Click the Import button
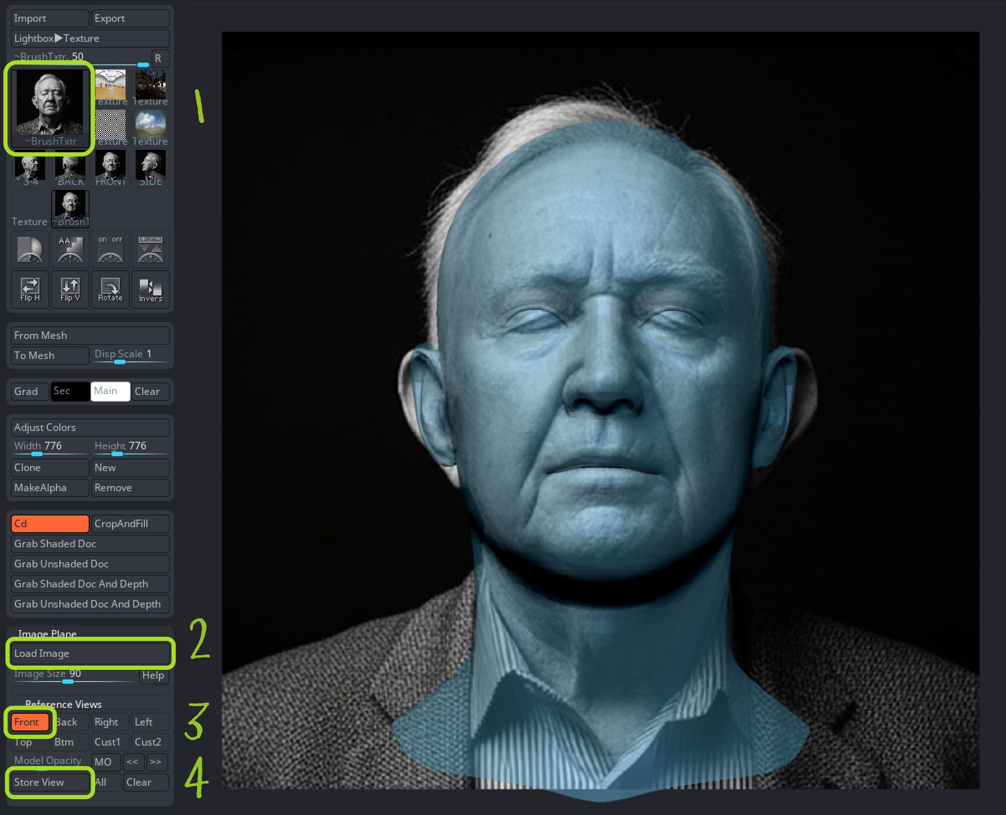Viewport: 1006px width, 815px height. (x=50, y=18)
